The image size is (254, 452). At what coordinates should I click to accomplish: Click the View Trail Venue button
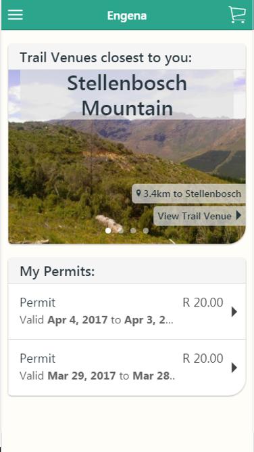(199, 216)
